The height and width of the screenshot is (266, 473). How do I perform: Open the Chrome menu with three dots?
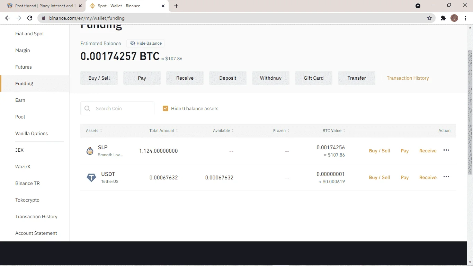click(x=465, y=18)
